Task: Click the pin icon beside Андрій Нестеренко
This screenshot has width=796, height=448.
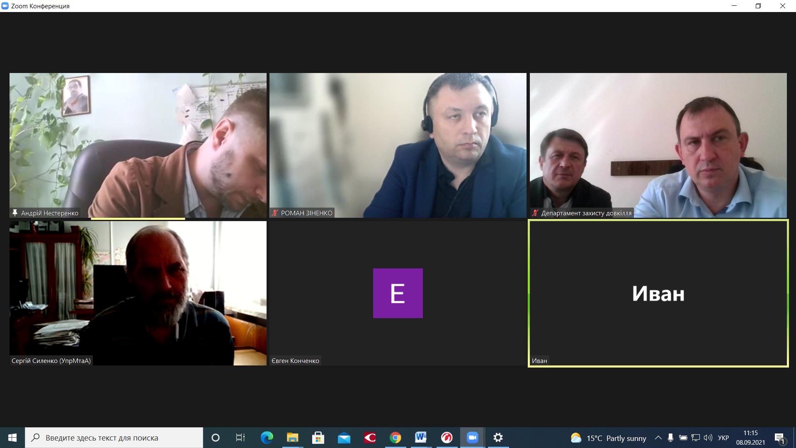Action: tap(15, 213)
